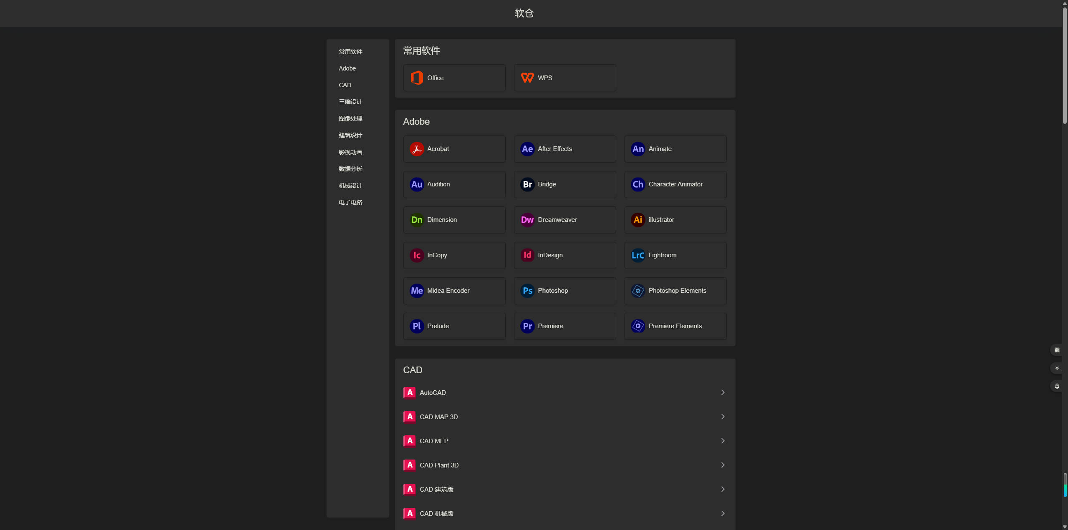Open the Lightroom text label
Viewport: 1068px width, 530px height.
(662, 255)
